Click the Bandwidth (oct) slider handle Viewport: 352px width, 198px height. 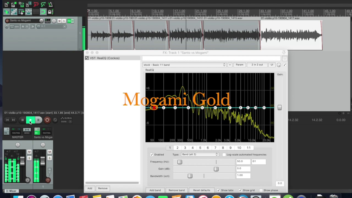[x=190, y=176]
